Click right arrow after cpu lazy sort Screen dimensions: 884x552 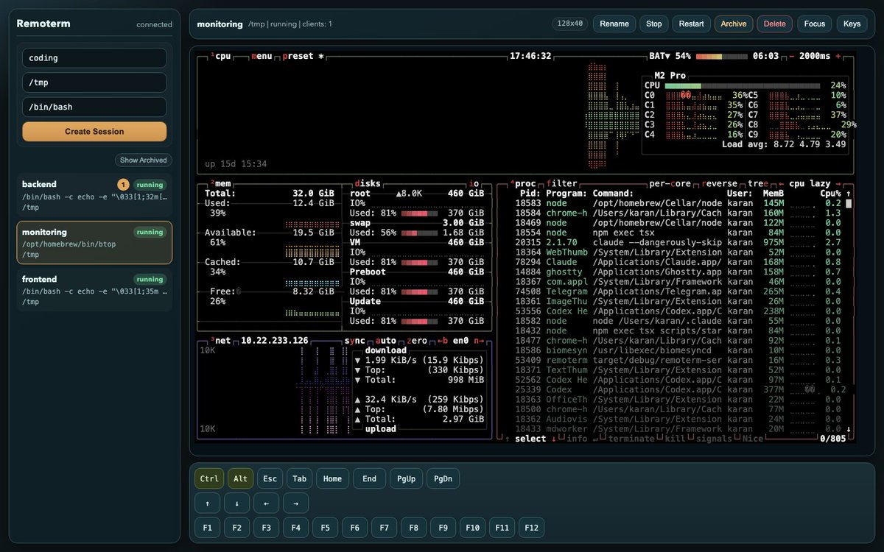pos(838,183)
